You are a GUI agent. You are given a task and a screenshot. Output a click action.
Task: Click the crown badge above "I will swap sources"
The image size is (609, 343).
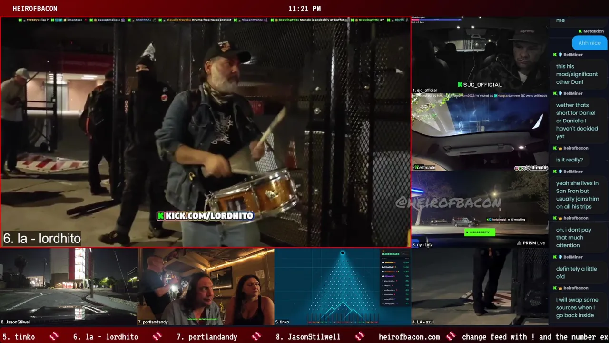click(x=560, y=288)
